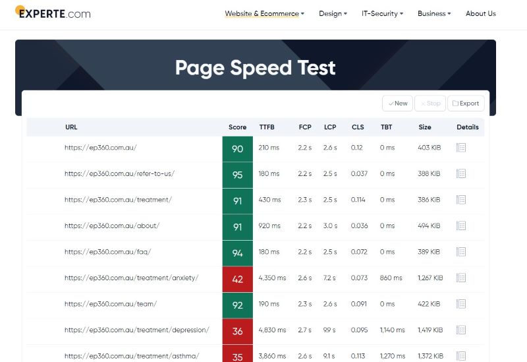Open details icon for ep360.com.au homepage row
Image resolution: width=527 pixels, height=362 pixels.
click(x=460, y=147)
